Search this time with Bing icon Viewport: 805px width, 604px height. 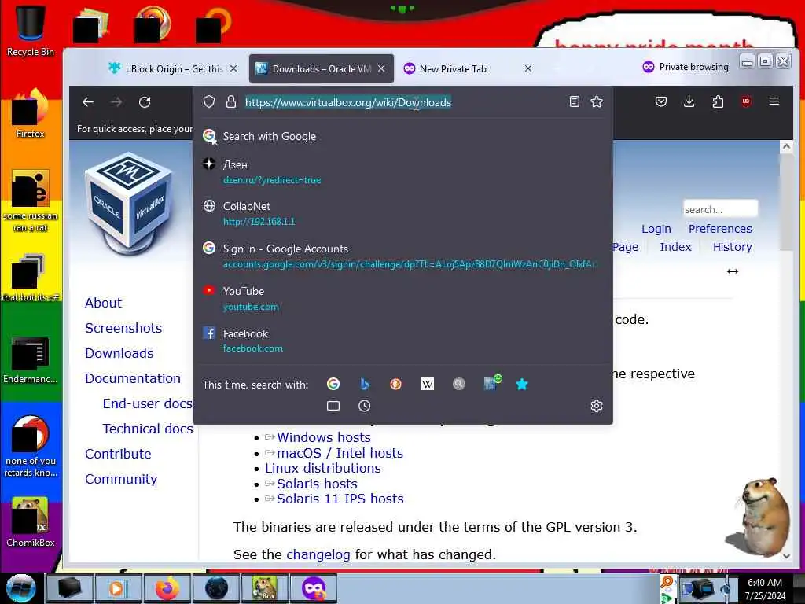click(365, 384)
